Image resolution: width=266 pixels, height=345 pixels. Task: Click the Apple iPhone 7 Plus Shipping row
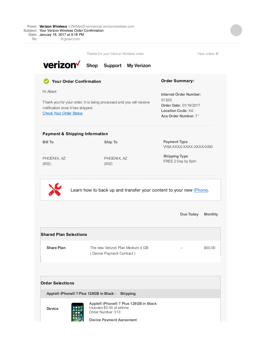click(130, 294)
